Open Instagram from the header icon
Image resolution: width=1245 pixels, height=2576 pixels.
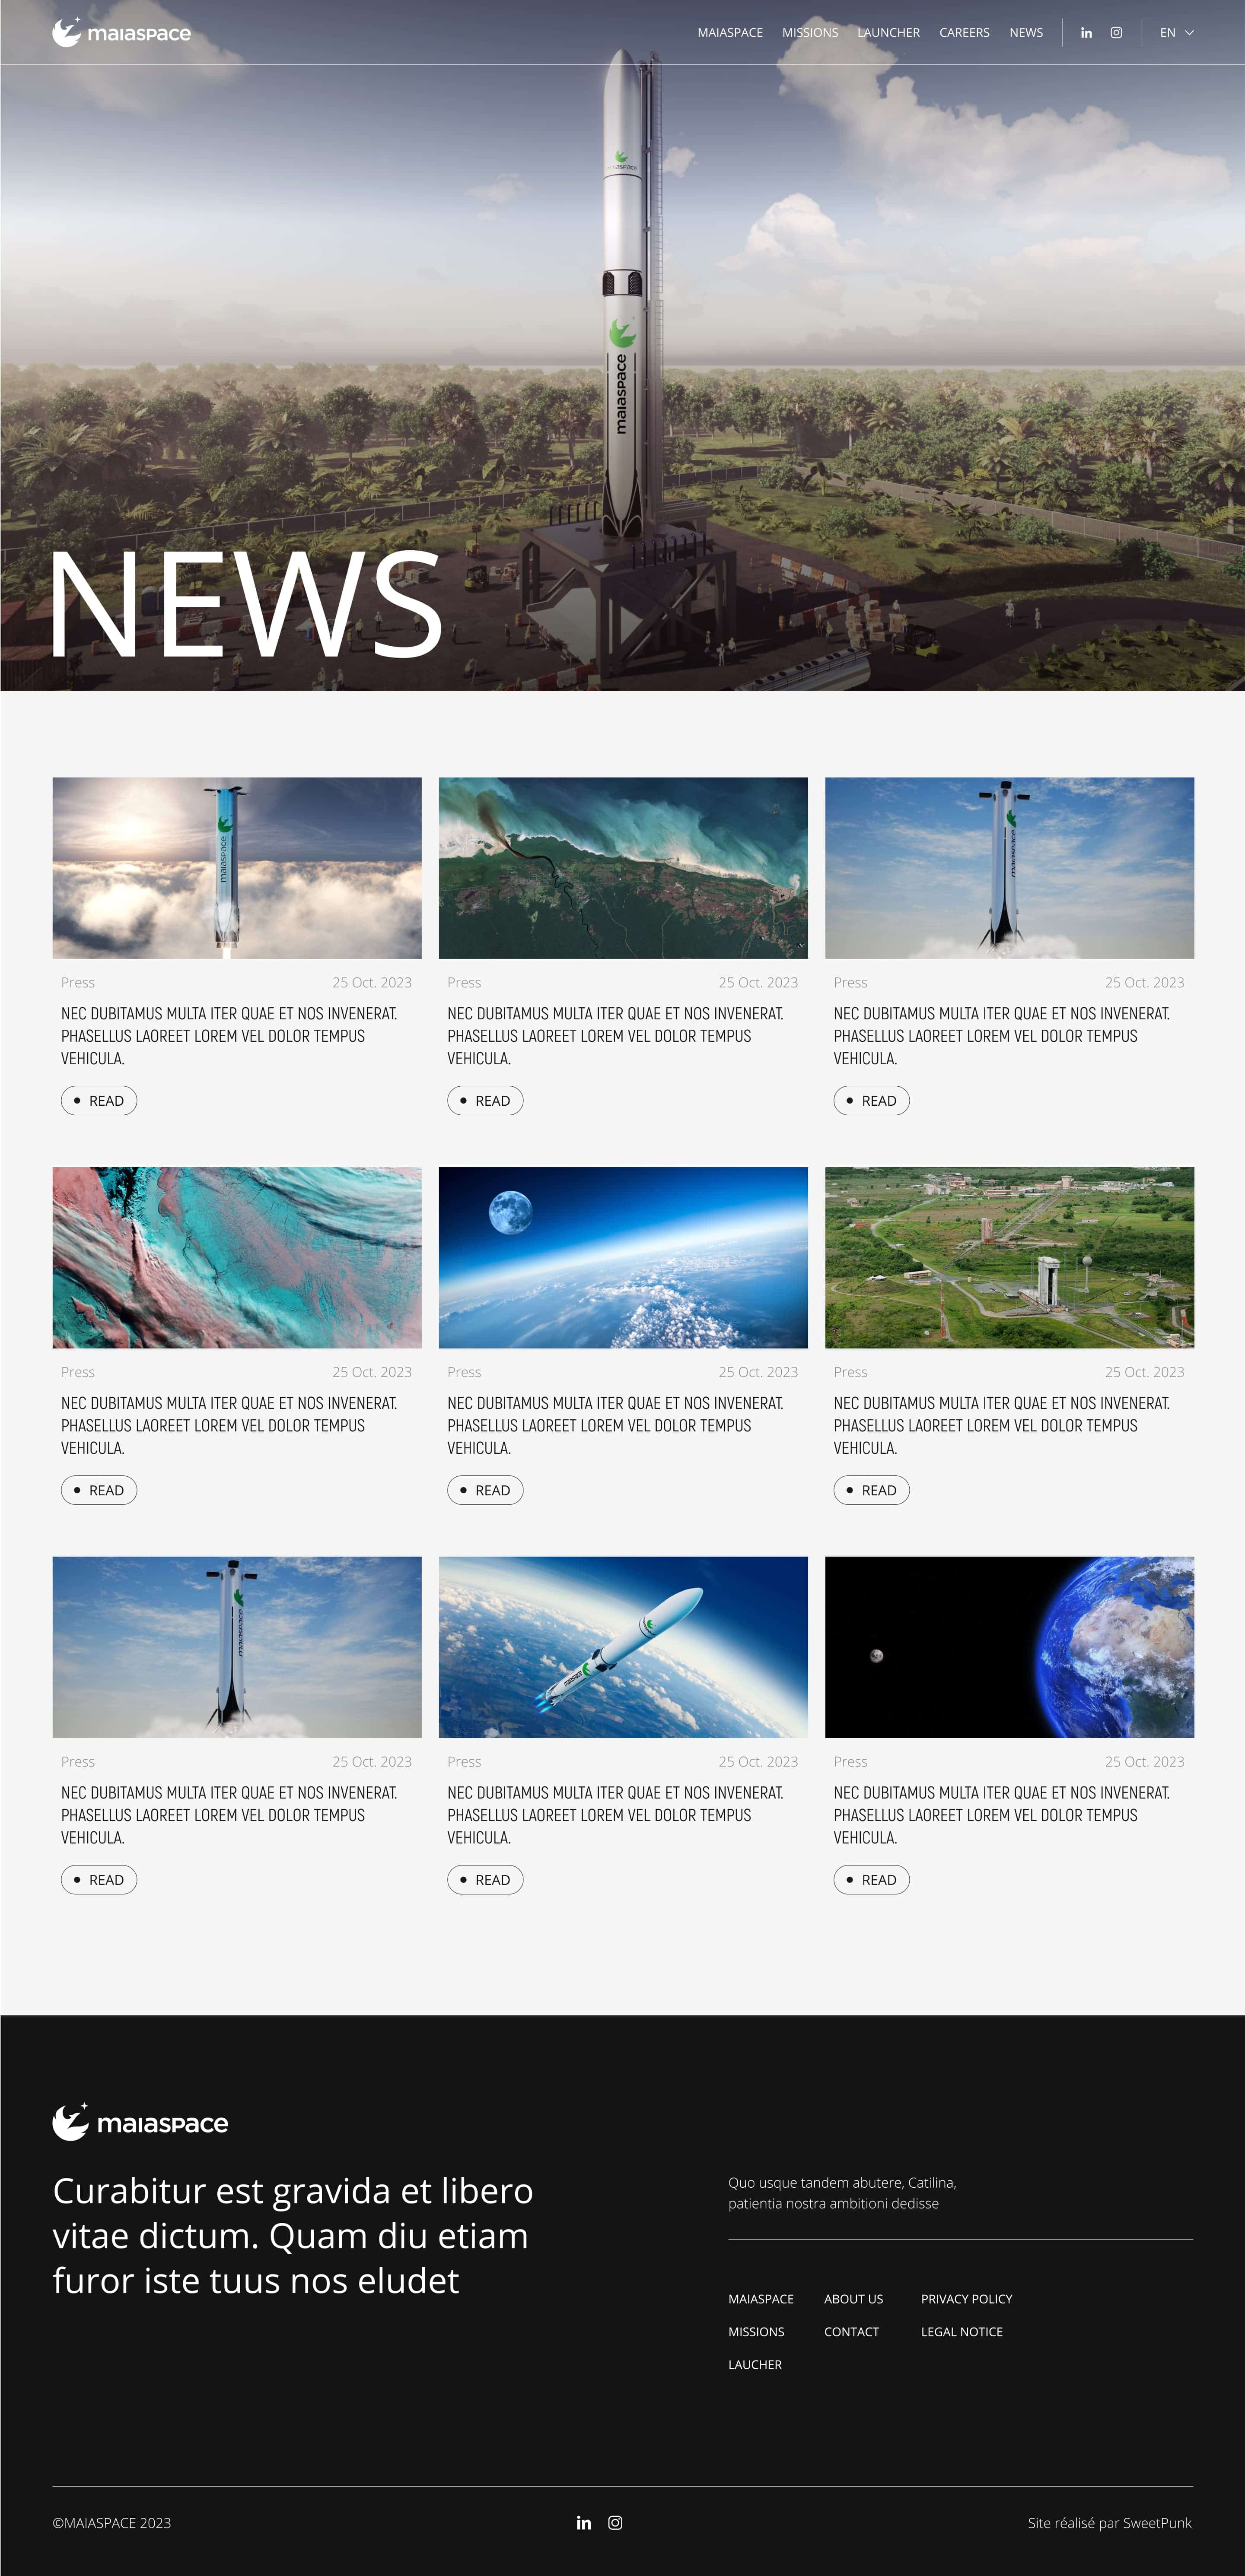pos(1116,33)
